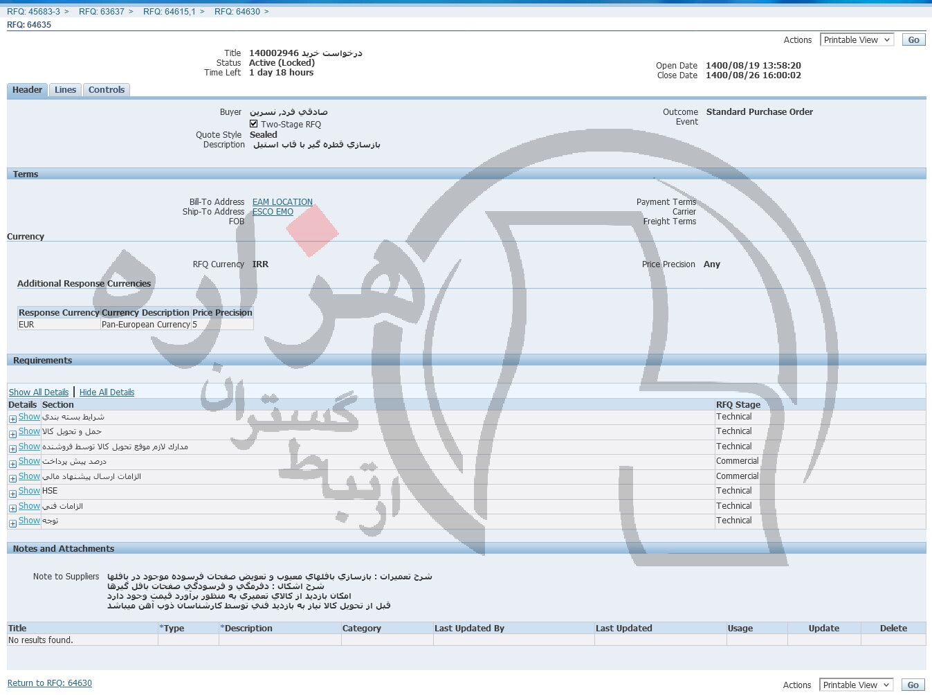Screen dimensions: 932x695
Task: Switch to the Lines tab
Action: point(65,90)
